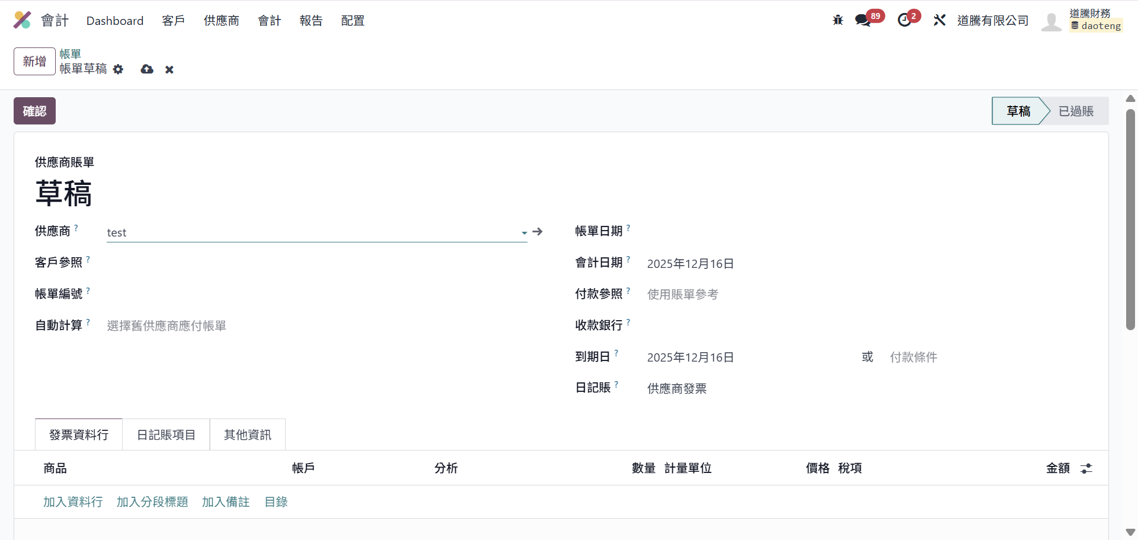Open the 自動計算 old bill selector
The height and width of the screenshot is (540, 1138).
click(x=296, y=326)
